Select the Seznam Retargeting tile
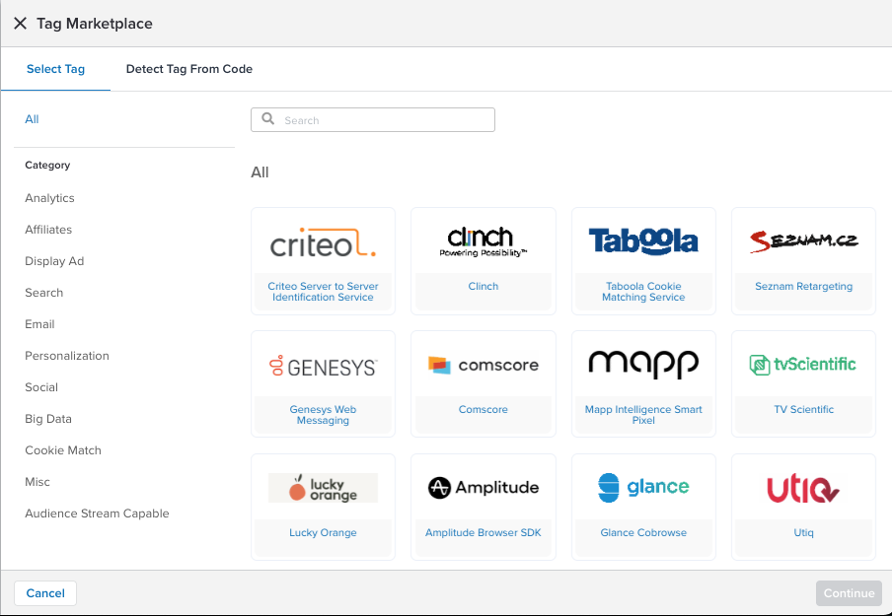Screen dimensions: 892x616 pos(802,260)
